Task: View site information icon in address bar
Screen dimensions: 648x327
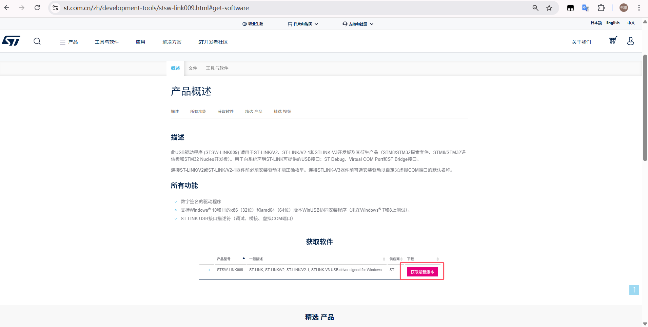Action: point(55,8)
